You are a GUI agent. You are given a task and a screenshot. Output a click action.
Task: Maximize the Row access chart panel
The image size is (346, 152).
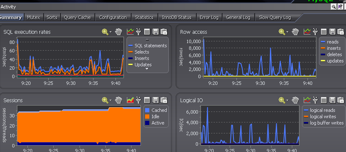click(324, 32)
